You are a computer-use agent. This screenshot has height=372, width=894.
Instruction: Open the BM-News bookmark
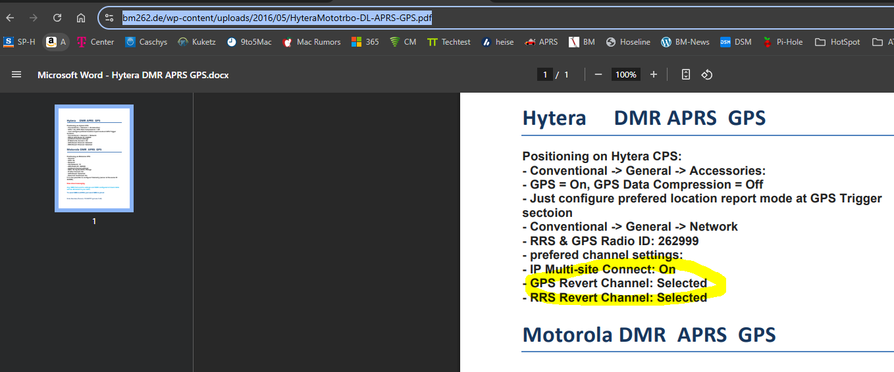tap(685, 42)
